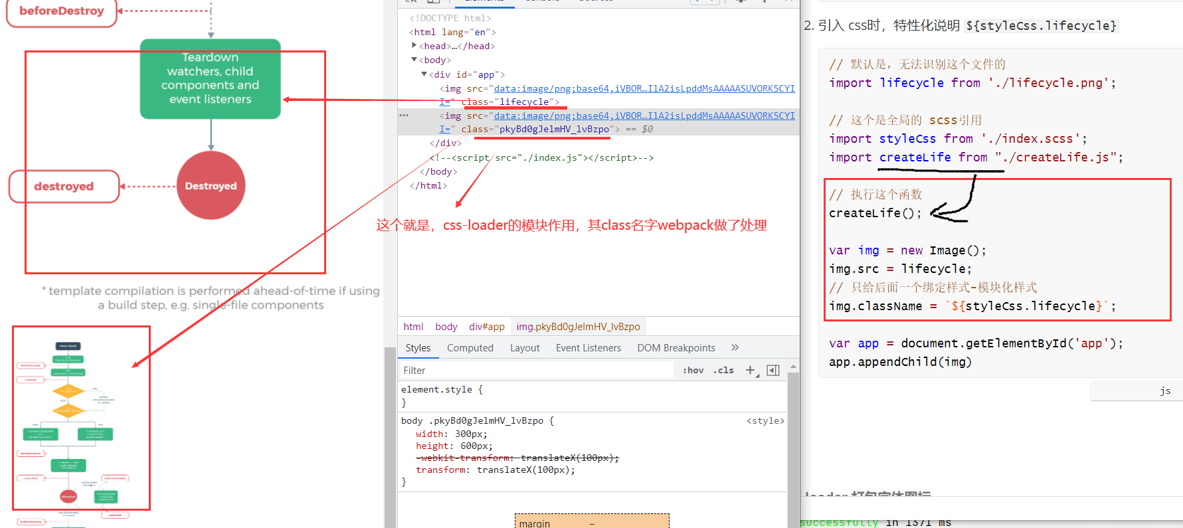Viewport: 1183px width, 528px height.
Task: Click the destroyed hook label
Action: (64, 186)
